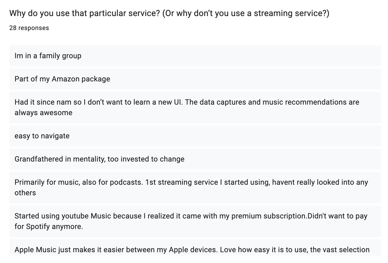Click the 'Primarily for music, also for podcasts' response
This screenshot has height=263, width=388.
[x=195, y=188]
